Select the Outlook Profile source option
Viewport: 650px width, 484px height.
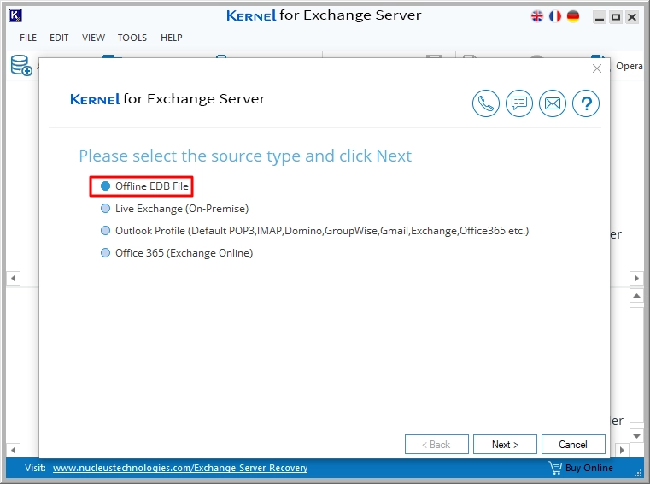point(314,231)
